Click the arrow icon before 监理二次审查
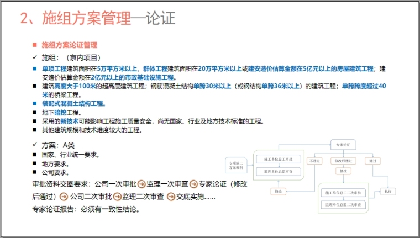The height and width of the screenshot is (238, 420). pyautogui.click(x=117, y=197)
